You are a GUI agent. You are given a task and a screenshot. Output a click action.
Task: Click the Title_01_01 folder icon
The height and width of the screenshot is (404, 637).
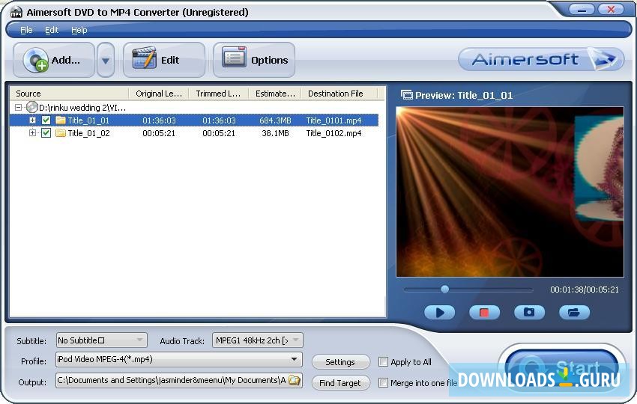pyautogui.click(x=61, y=120)
